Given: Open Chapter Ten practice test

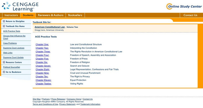Looking at the screenshot, I should (42, 77).
